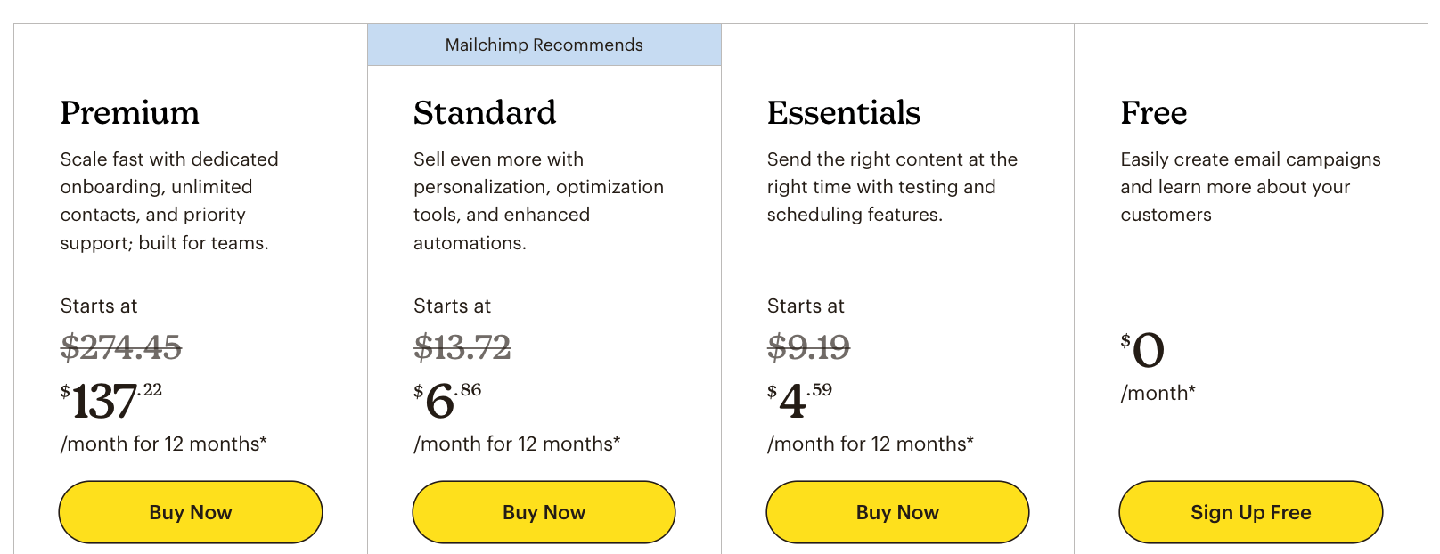This screenshot has width=1440, height=554.
Task: Click Buy Now under the Premium plan
Action: [x=191, y=512]
